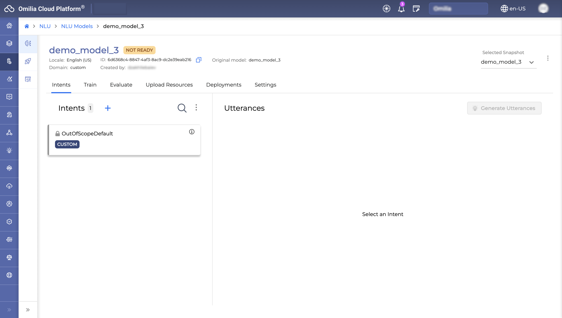Screen dimensions: 562x318
Task: Open the brain NLU models sidebar icon
Action: (x=28, y=44)
